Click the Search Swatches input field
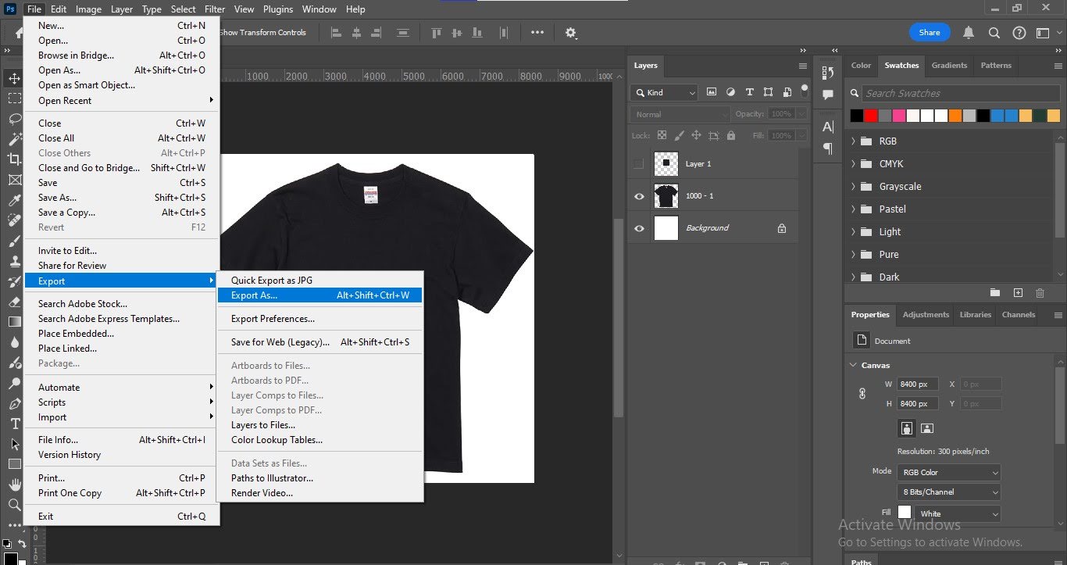This screenshot has height=565, width=1067. pyautogui.click(x=957, y=94)
